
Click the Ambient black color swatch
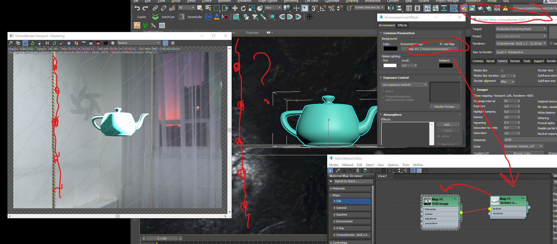pos(446,65)
